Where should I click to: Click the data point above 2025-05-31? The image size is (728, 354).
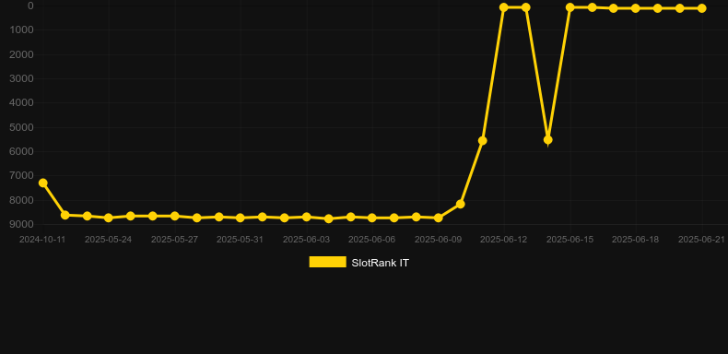tap(240, 218)
